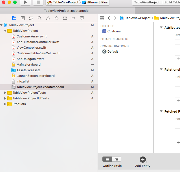
Task: Select the Customer entity
Action: 114,31
